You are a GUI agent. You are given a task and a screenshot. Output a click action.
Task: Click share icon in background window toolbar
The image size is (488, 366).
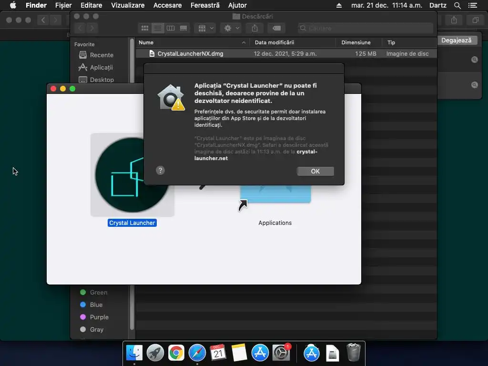point(454,20)
